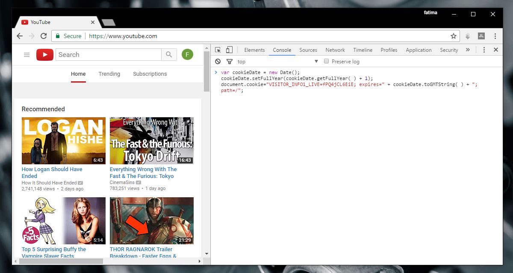The height and width of the screenshot is (273, 513).
Task: Click 'Everything Wrong With The Fast & The Furious' link
Action: tap(143, 173)
